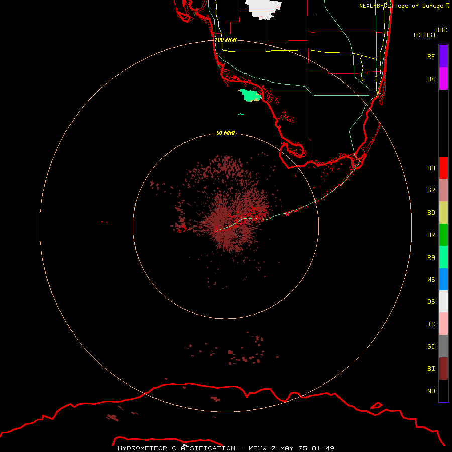Click the 'GR' legend label
This screenshot has width=452, height=452.
pyautogui.click(x=431, y=190)
